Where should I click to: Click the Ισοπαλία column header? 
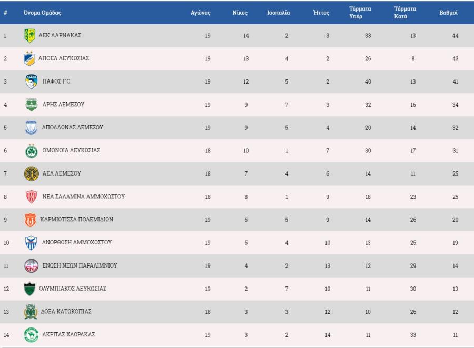coord(279,13)
